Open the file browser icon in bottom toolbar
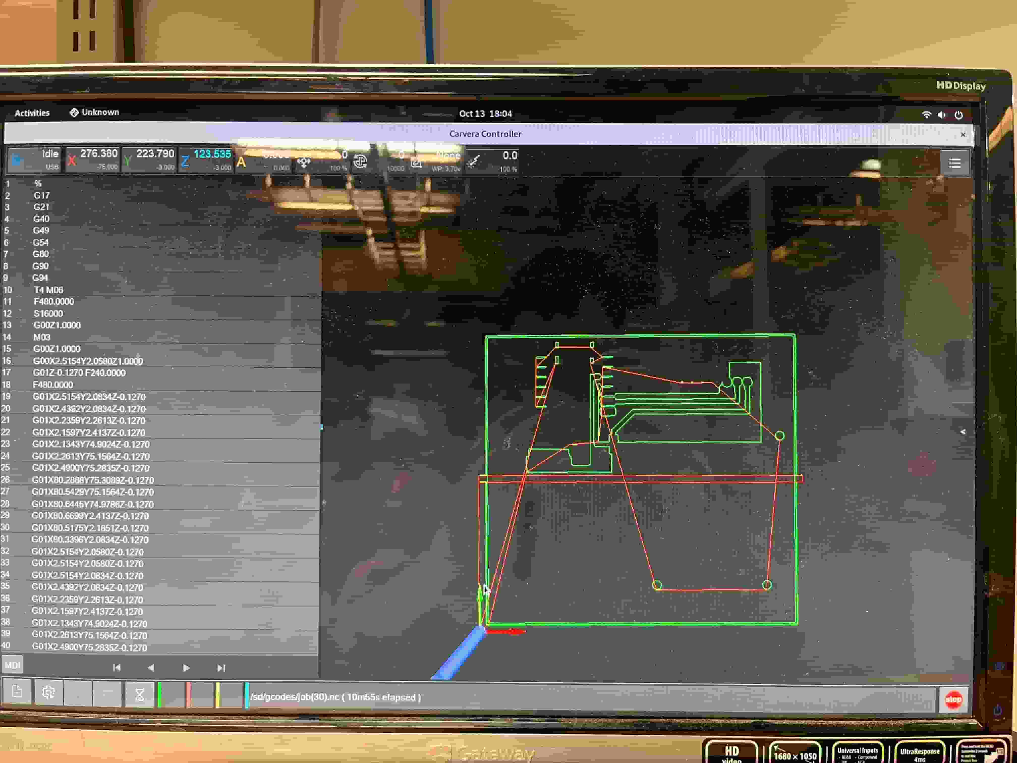Screen dimensions: 1017x763 [x=17, y=692]
